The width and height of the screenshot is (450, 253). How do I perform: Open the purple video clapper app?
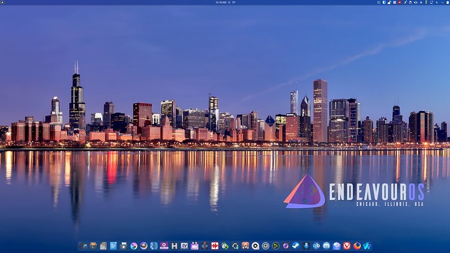(x=194, y=246)
